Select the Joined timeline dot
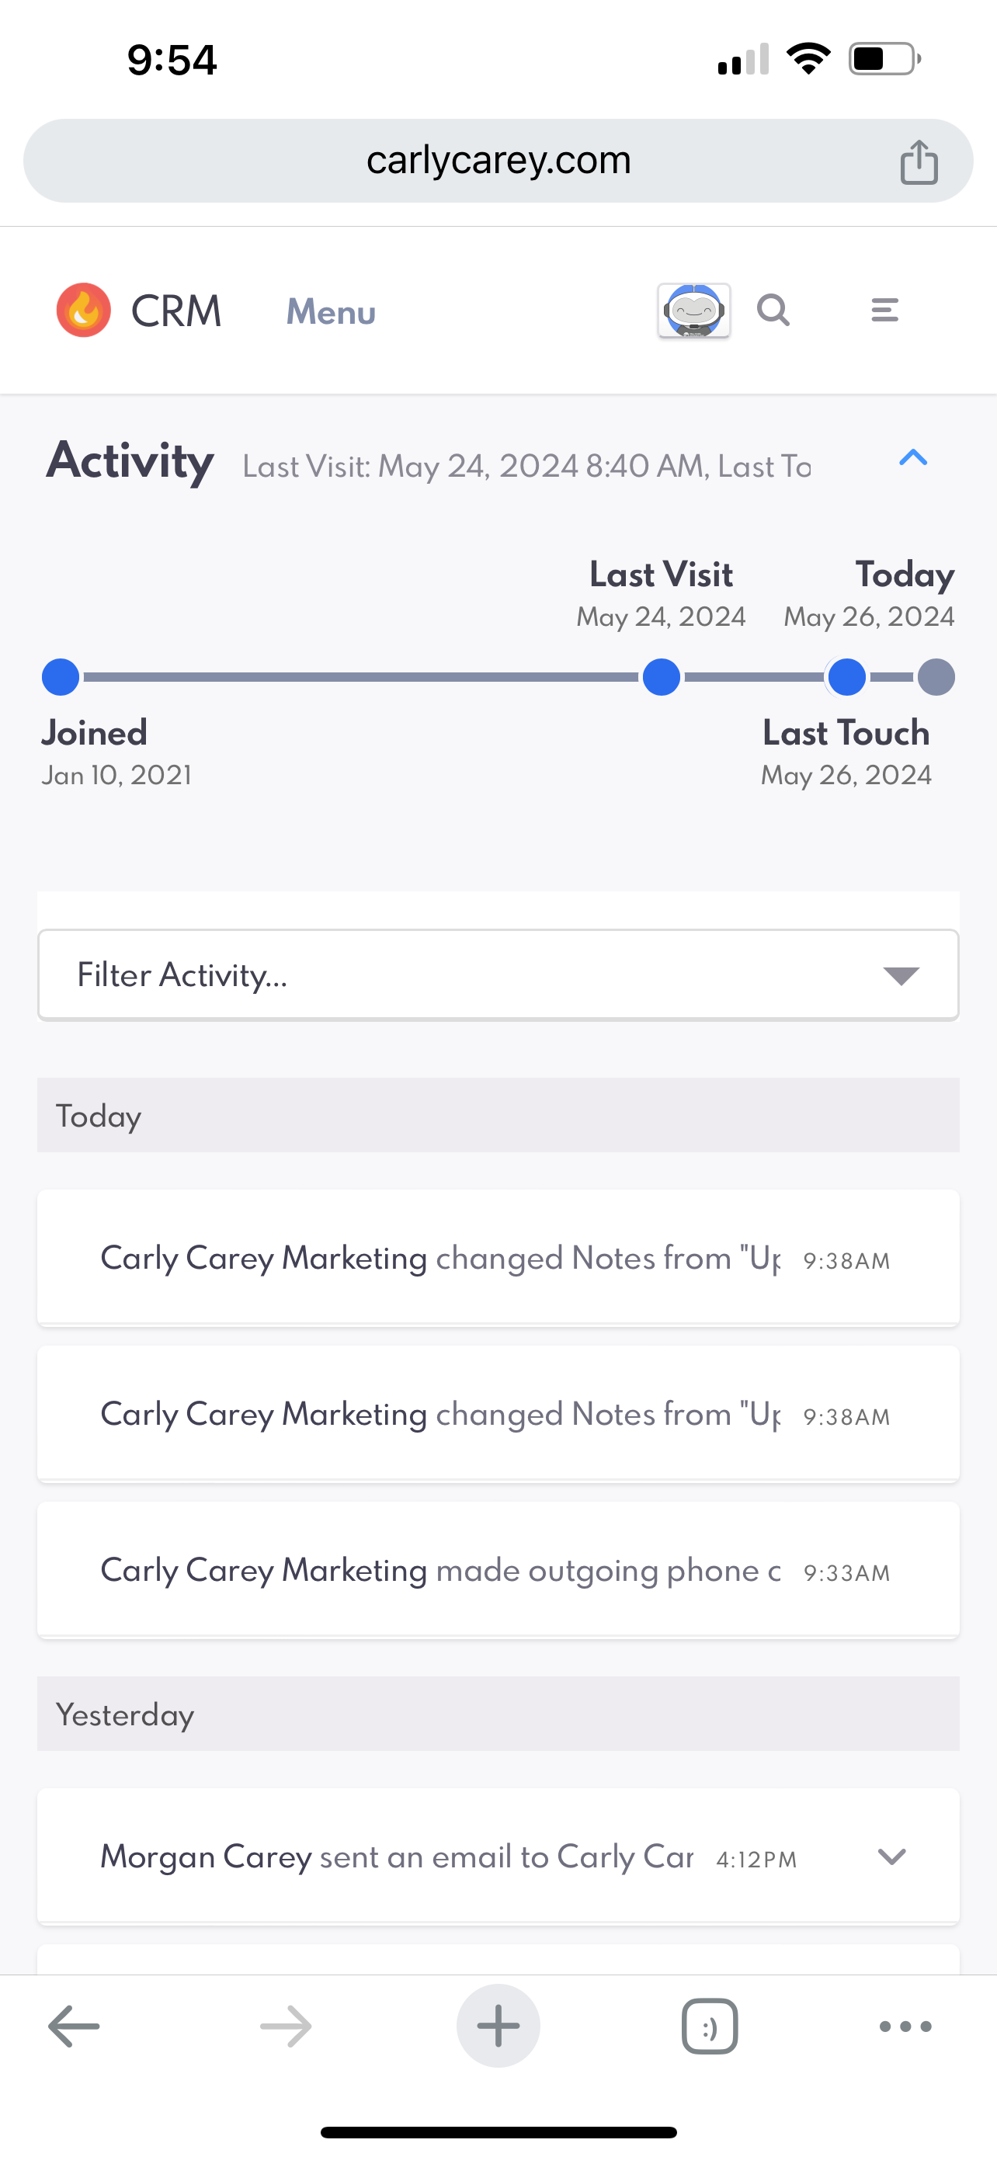997x2157 pixels. 61,677
